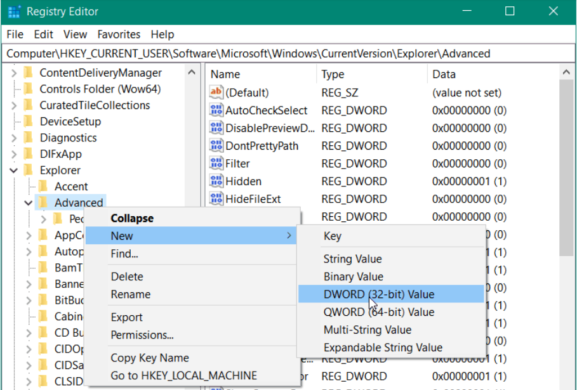Screen dimensions: 577x390
Task: Click the folder icon for ContentDeliveryManager
Action: [28, 73]
